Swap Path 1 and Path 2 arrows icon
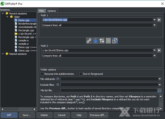The image size is (165, 119). [x=102, y=41]
